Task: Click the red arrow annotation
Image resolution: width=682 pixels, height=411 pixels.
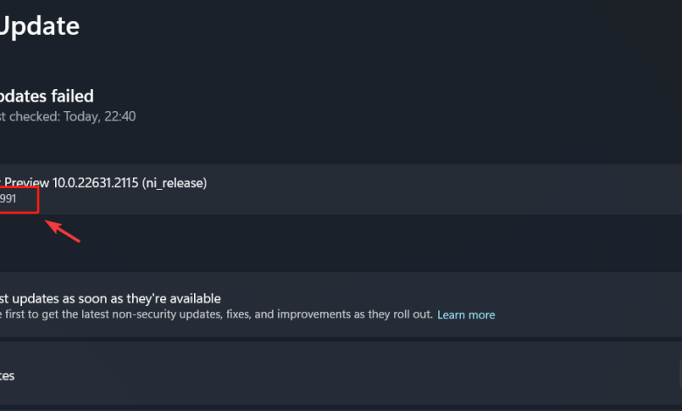Action: pyautogui.click(x=63, y=231)
